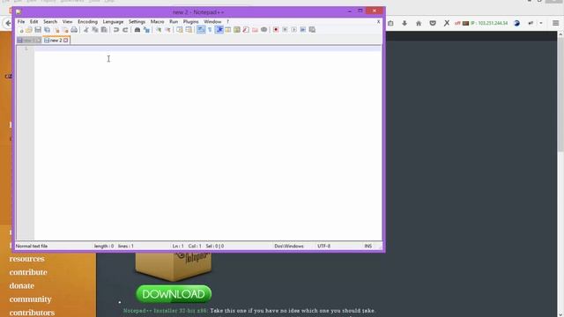564x317 pixels.
Task: Click Run Macro Multiple Times icon
Action: coord(303,30)
